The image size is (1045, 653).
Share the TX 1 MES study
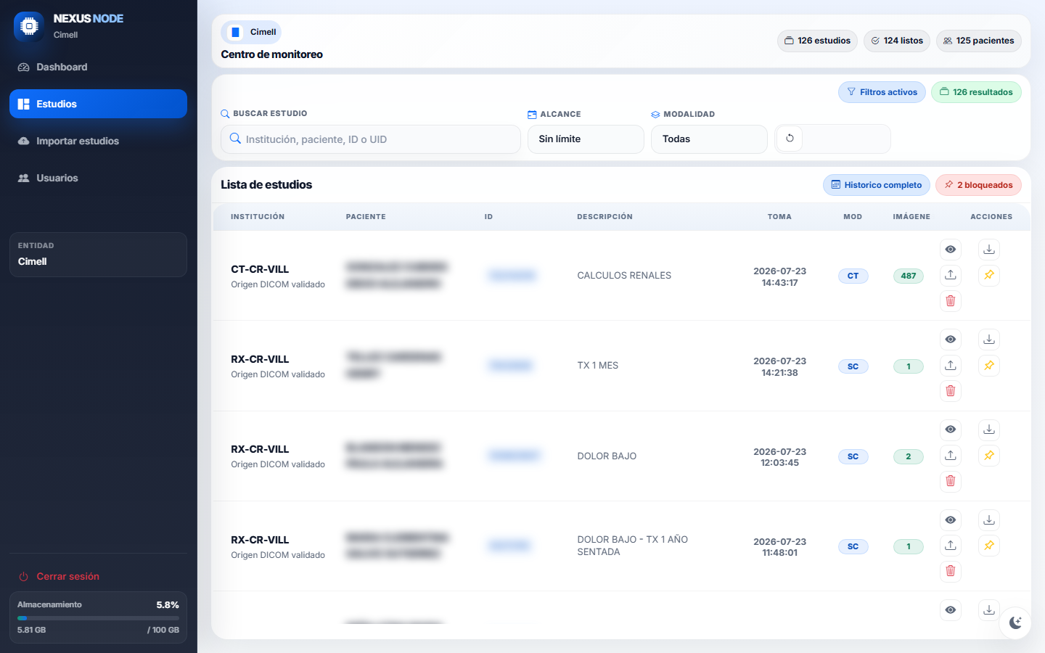[951, 365]
